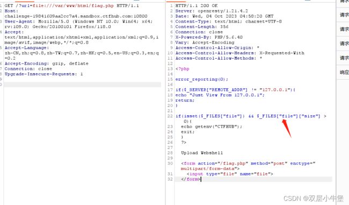
Task: Click the Content-Type: text/html response header
Action: tap(228, 22)
